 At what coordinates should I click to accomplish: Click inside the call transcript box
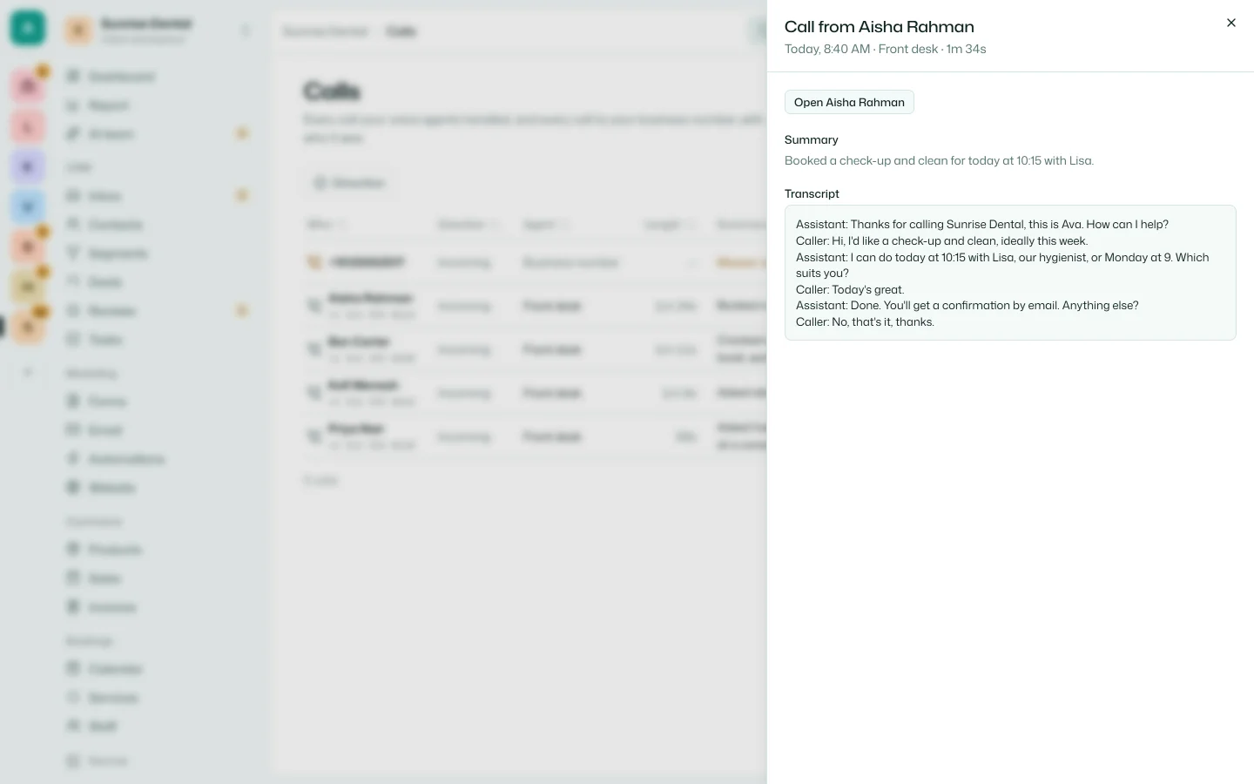(x=1010, y=273)
